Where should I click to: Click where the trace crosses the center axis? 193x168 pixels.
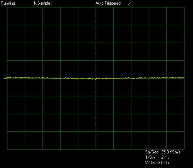[x=96, y=78]
